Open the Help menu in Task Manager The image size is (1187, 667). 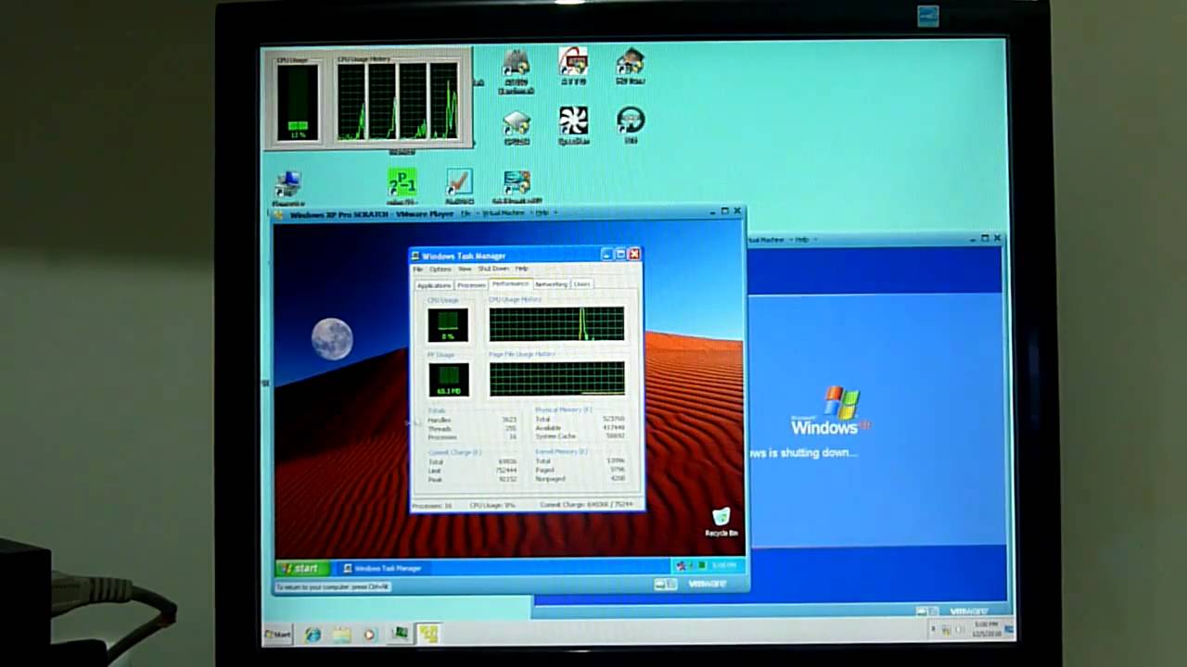(x=522, y=269)
